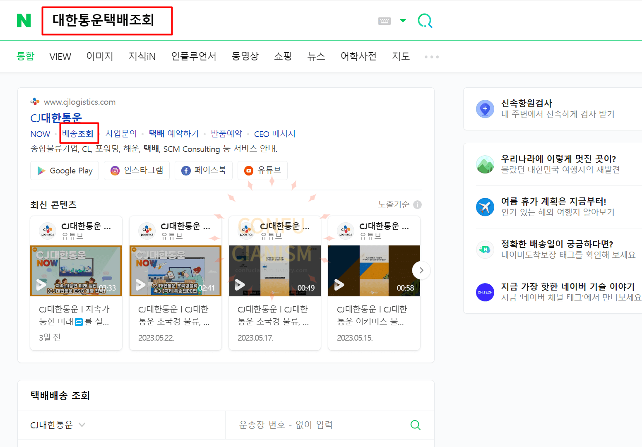Open the CJ대한통운 title link
Viewport: 642px width, 447px height.
tap(56, 118)
